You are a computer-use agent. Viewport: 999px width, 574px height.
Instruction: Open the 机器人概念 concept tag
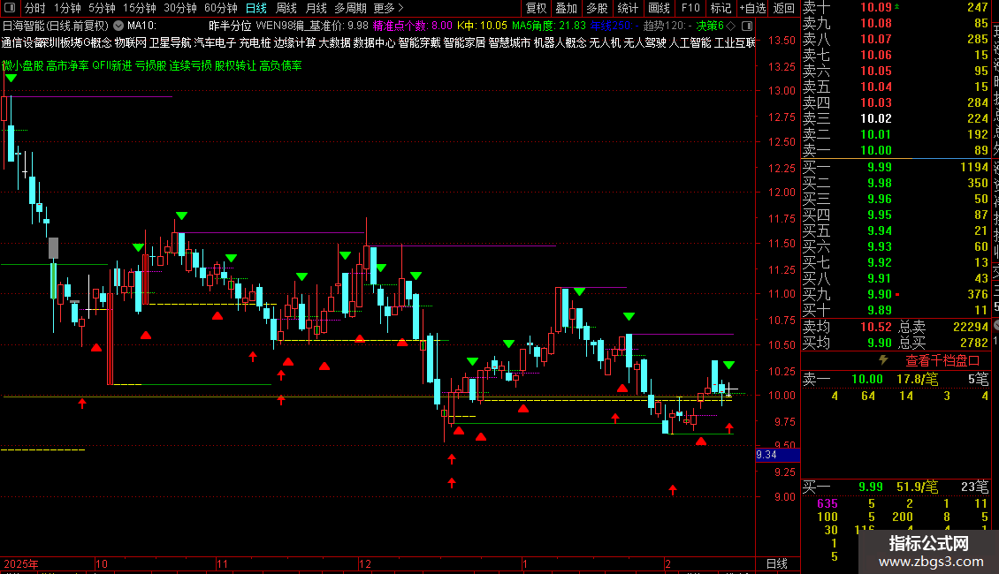(560, 42)
